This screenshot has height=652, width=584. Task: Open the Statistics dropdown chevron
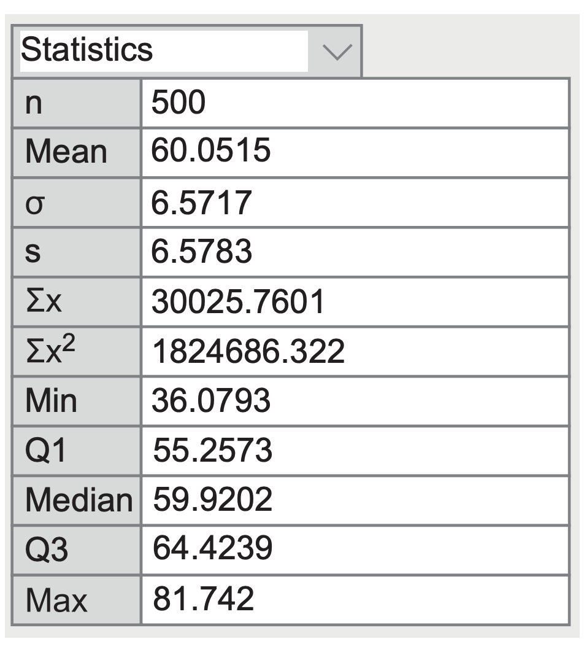pyautogui.click(x=337, y=52)
